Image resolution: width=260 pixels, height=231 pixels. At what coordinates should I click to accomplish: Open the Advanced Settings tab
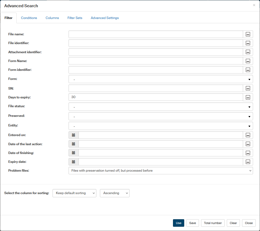[105, 18]
